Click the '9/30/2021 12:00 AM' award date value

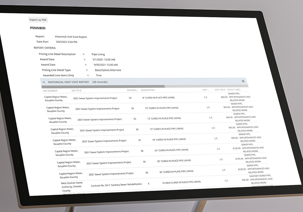click(106, 65)
